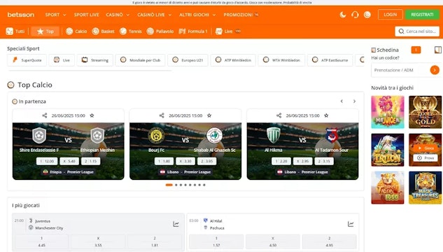This screenshot has width=443, height=252.
Task: Select odds 1 2.20 for Al Hikma
Action: coord(281,161)
